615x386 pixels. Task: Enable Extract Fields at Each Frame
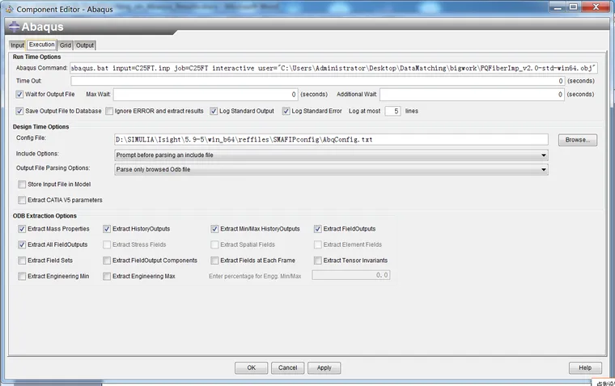pos(214,261)
